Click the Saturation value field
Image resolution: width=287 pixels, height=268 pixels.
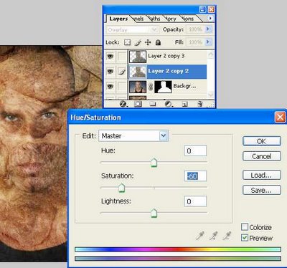(x=195, y=176)
